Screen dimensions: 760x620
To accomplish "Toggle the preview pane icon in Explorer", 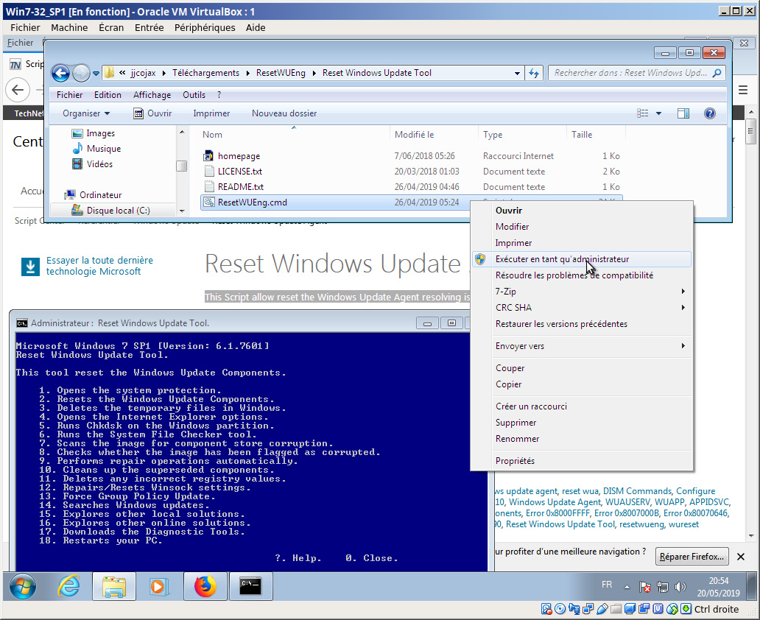I will click(x=683, y=113).
